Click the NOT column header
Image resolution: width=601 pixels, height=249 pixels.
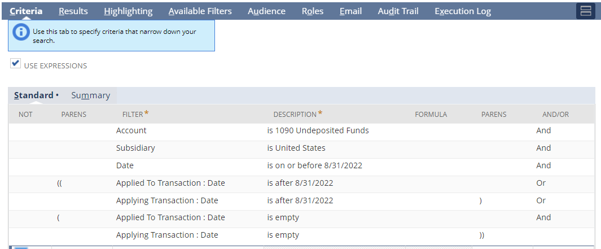(25, 114)
